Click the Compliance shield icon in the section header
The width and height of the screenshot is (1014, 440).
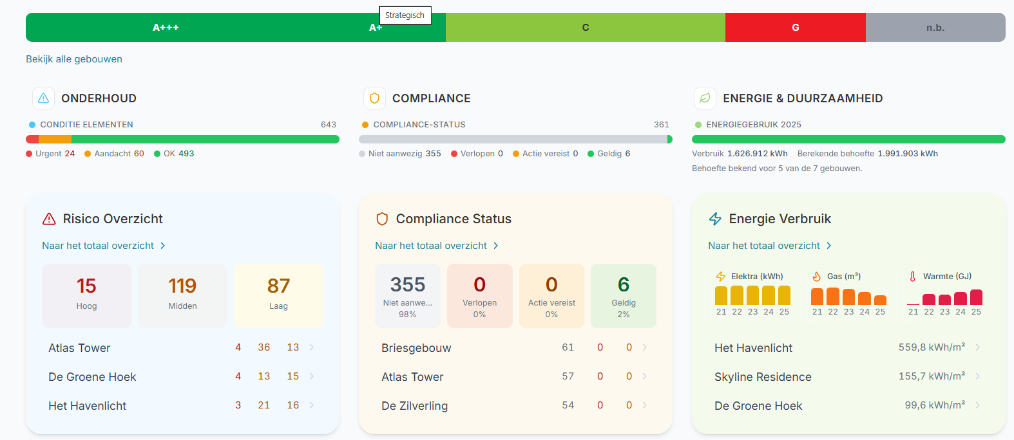point(374,98)
